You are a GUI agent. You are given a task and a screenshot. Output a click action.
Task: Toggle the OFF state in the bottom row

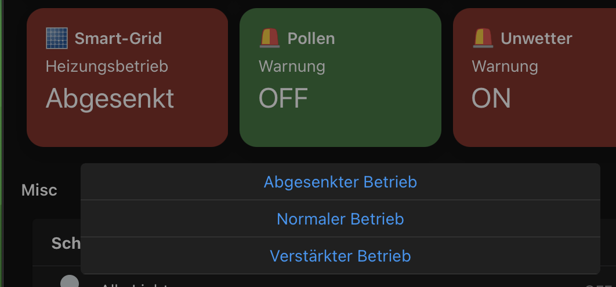(600, 285)
